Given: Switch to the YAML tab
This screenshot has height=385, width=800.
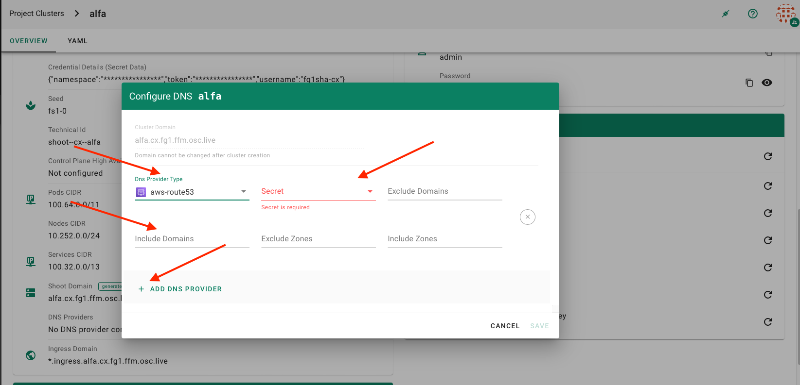Looking at the screenshot, I should tap(77, 41).
